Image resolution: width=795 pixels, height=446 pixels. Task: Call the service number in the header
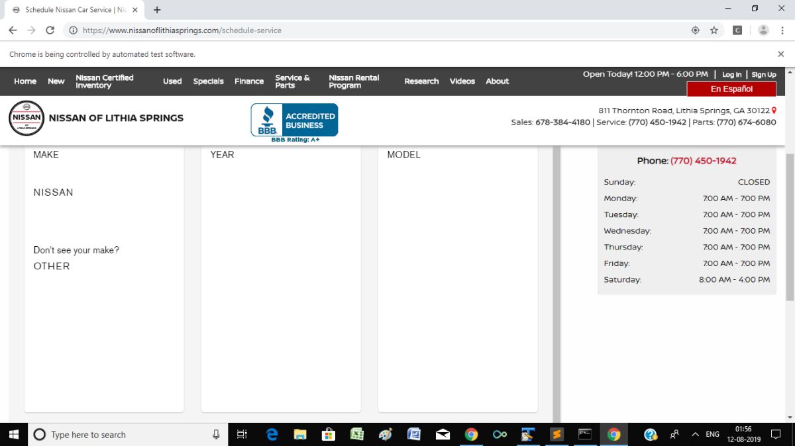pos(657,122)
